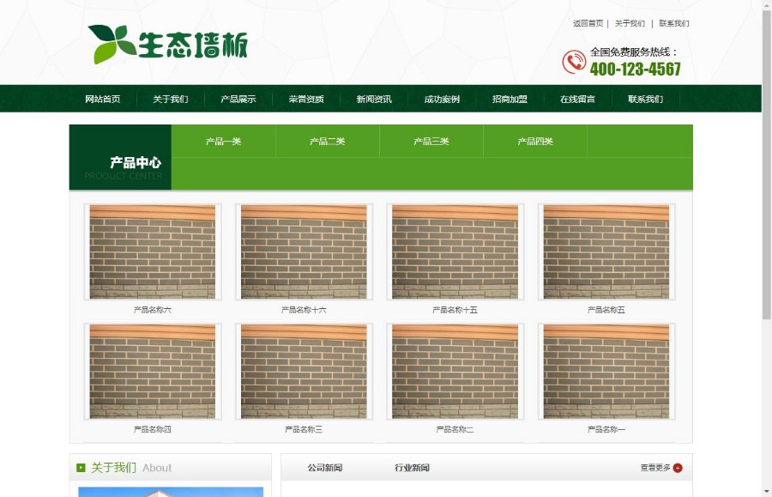Viewport: 772px width, 497px height.
Task: Click the red phone hotline icon
Action: [x=574, y=62]
